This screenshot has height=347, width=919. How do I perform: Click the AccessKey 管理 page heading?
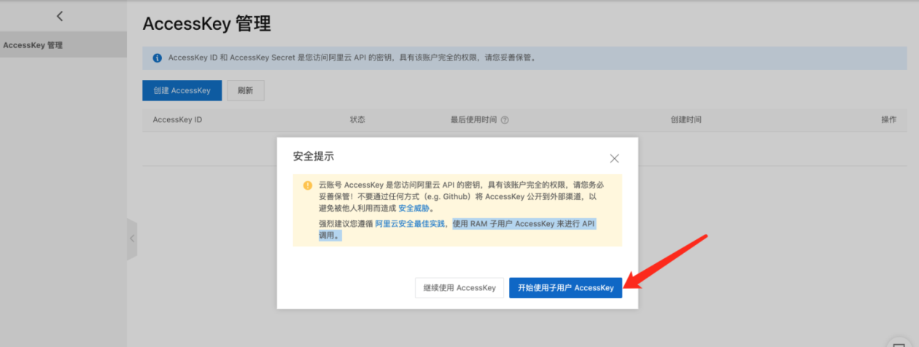(206, 24)
